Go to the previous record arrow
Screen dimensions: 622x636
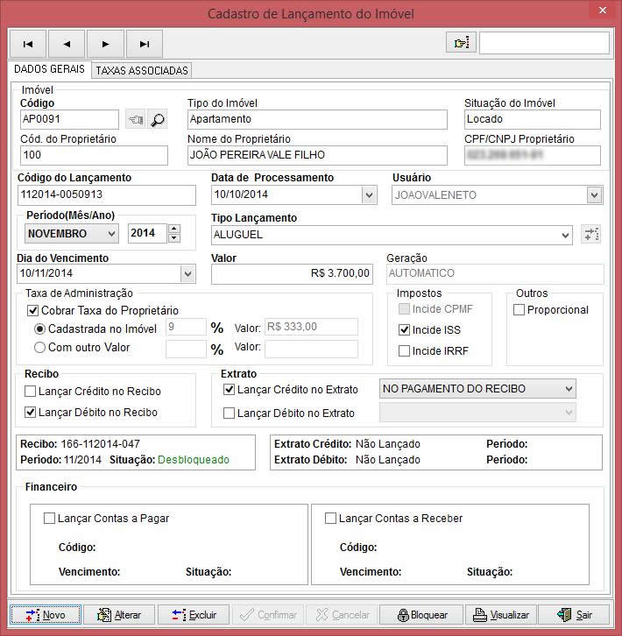click(67, 43)
